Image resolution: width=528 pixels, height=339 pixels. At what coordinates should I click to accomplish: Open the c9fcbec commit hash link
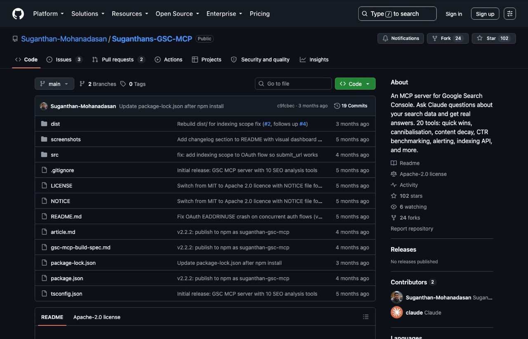[286, 106]
